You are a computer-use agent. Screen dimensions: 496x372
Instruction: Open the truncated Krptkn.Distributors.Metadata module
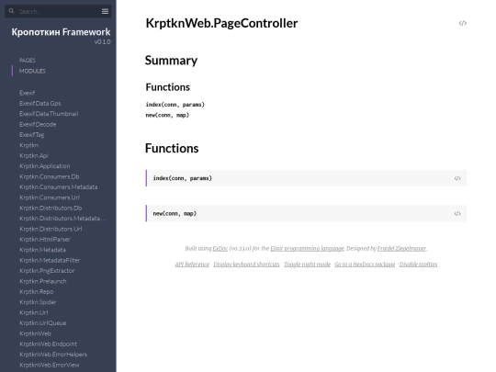pyautogui.click(x=62, y=219)
